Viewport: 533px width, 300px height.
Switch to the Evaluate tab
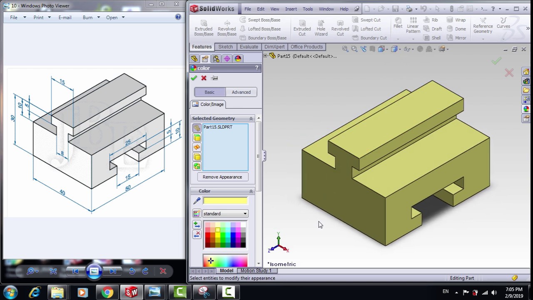[249, 47]
